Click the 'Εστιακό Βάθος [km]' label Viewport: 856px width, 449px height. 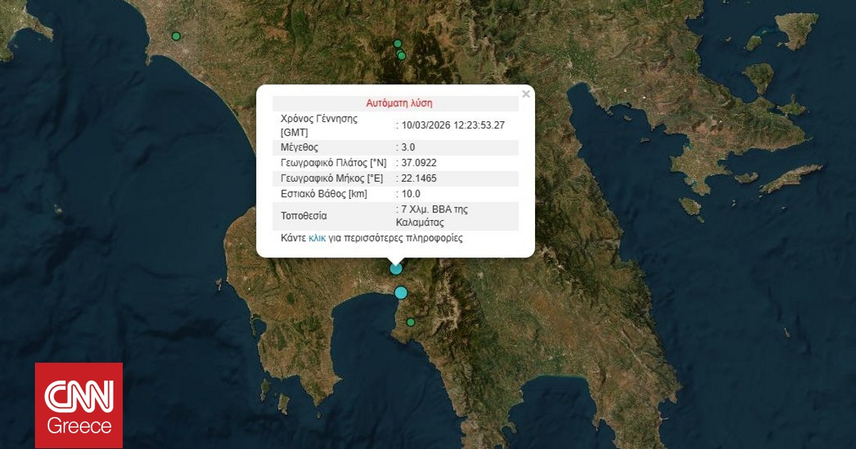325,194
